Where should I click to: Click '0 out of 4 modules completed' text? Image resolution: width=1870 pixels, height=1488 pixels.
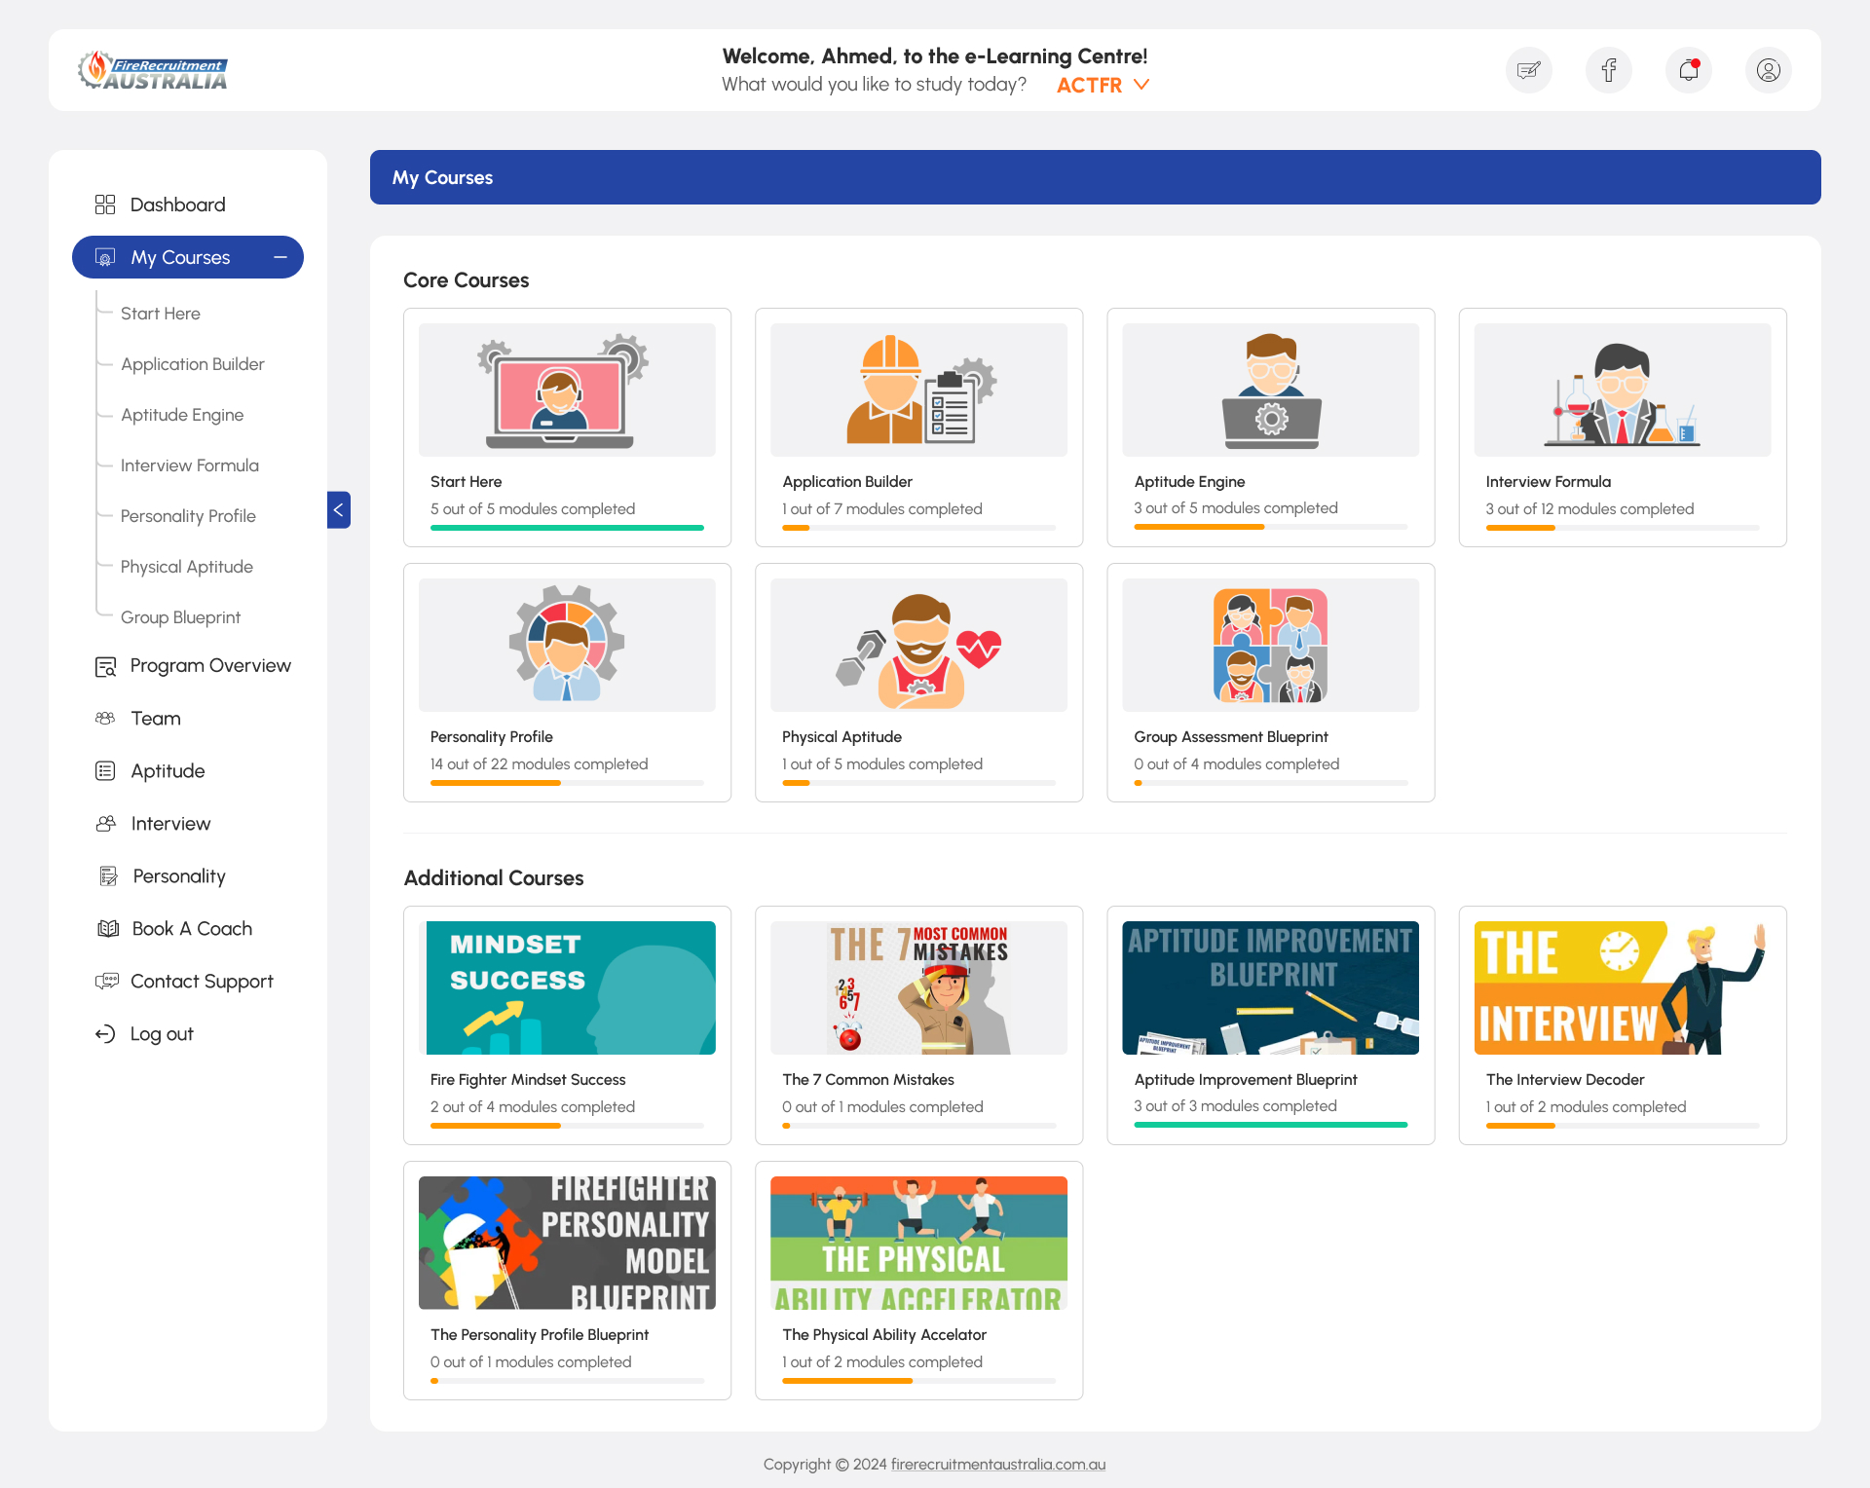point(1237,763)
